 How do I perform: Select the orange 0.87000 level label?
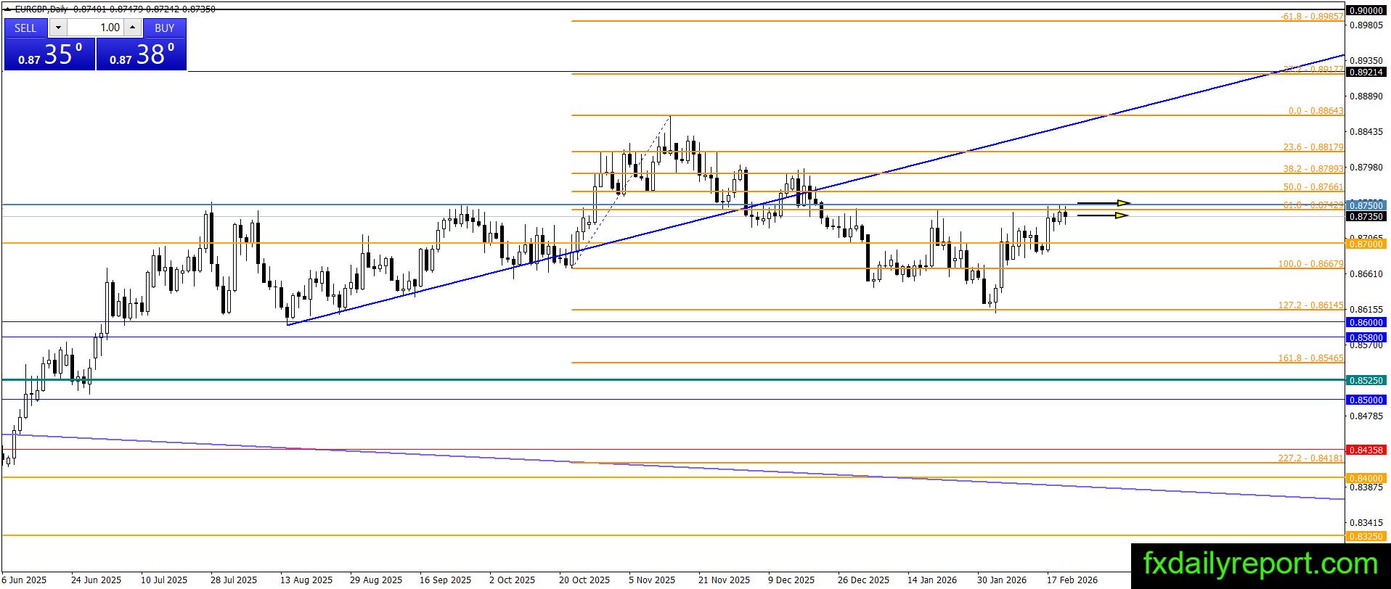click(x=1366, y=244)
